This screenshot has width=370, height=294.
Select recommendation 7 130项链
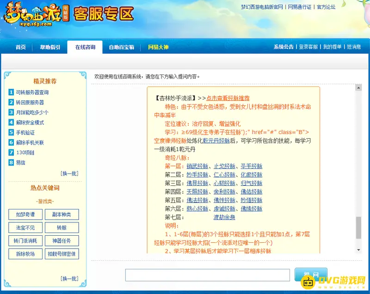[25, 153]
